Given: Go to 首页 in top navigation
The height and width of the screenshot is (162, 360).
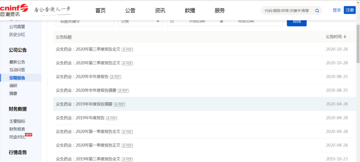Looking at the screenshot, I should click(101, 10).
